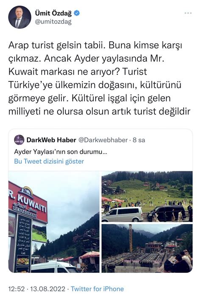Open the construction site valley photo
Screen dimensions: 201x297
coord(147,248)
